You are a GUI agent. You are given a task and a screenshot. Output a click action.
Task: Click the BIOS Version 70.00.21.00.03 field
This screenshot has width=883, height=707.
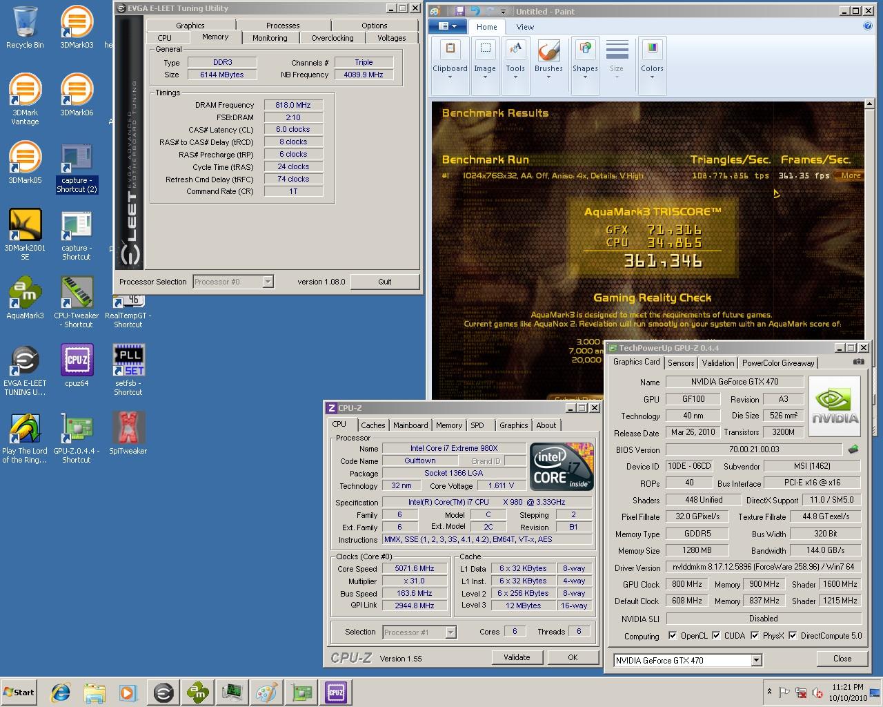(754, 449)
